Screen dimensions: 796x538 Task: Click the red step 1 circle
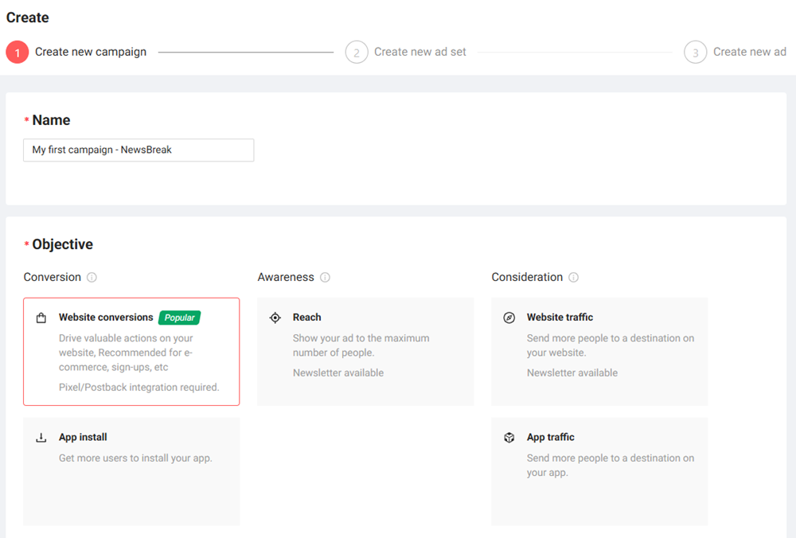18,53
